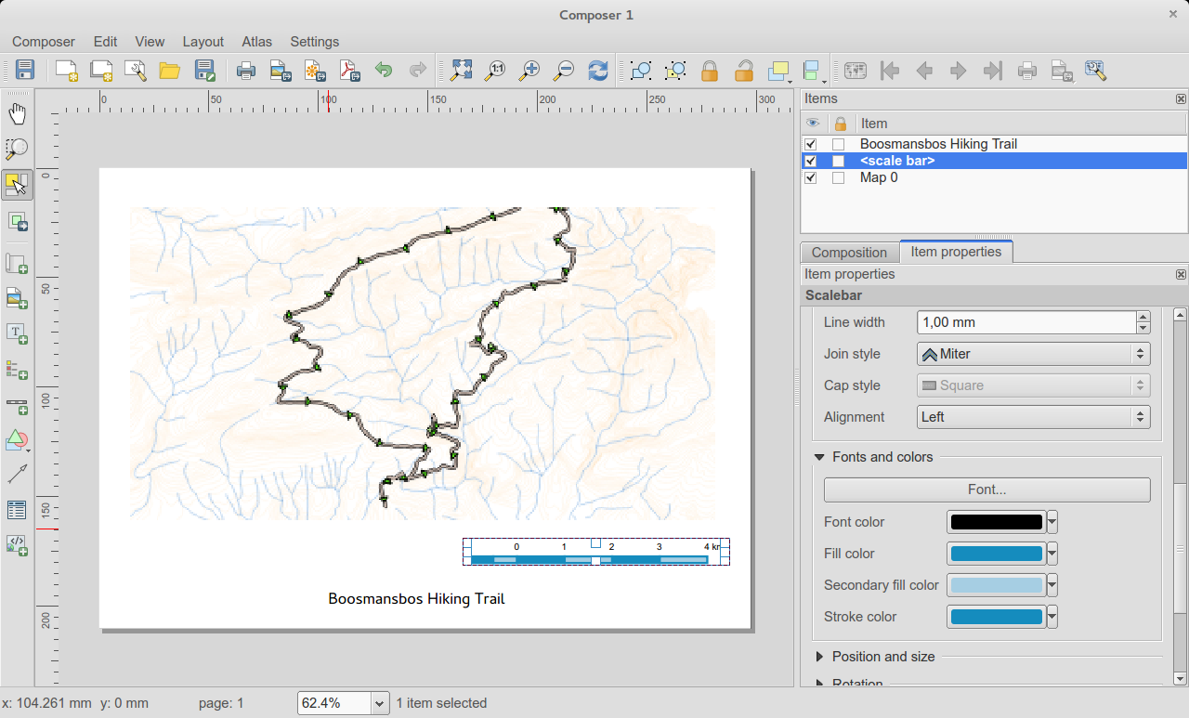1189x718 pixels.
Task: Lock the scale bar item checkbox
Action: click(839, 161)
